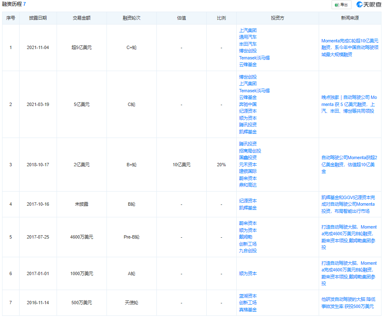Click the 国鑫投资 investor link
Viewport: 384px width, 320px height.
coord(248,158)
